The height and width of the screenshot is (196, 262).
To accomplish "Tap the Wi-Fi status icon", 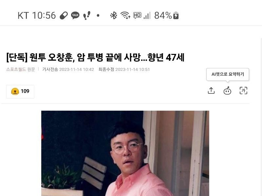I will [125, 15].
